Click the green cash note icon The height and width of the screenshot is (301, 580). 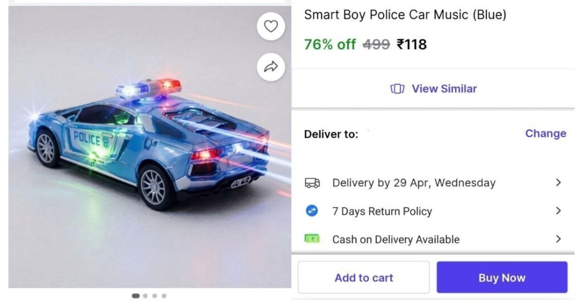tap(312, 239)
